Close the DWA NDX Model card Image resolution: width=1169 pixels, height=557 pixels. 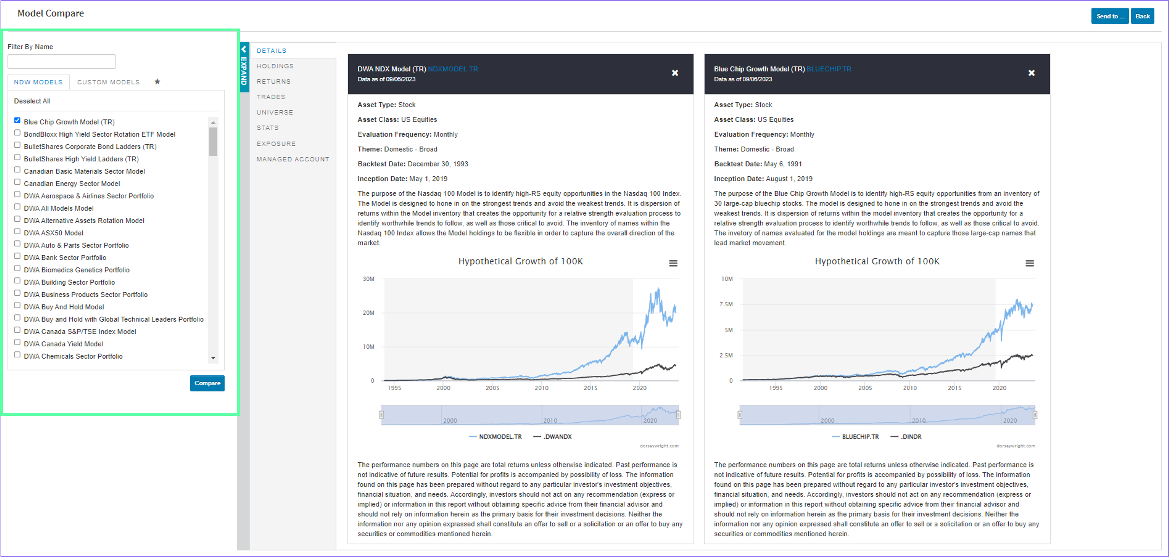pyautogui.click(x=675, y=73)
